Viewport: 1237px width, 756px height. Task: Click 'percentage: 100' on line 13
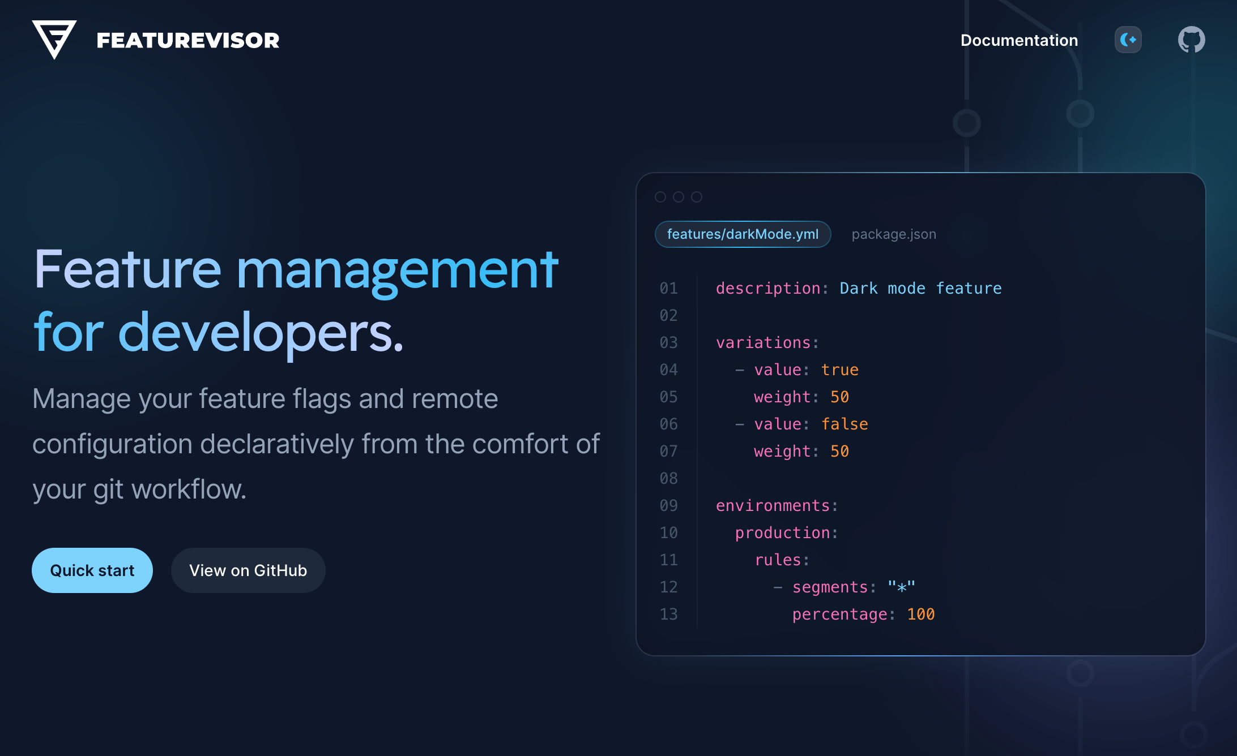coord(863,615)
